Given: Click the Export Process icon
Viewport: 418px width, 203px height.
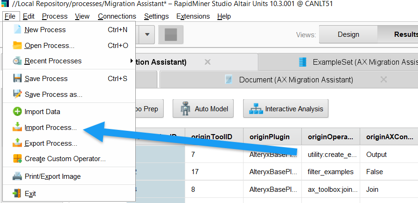Looking at the screenshot, I should (17, 143).
